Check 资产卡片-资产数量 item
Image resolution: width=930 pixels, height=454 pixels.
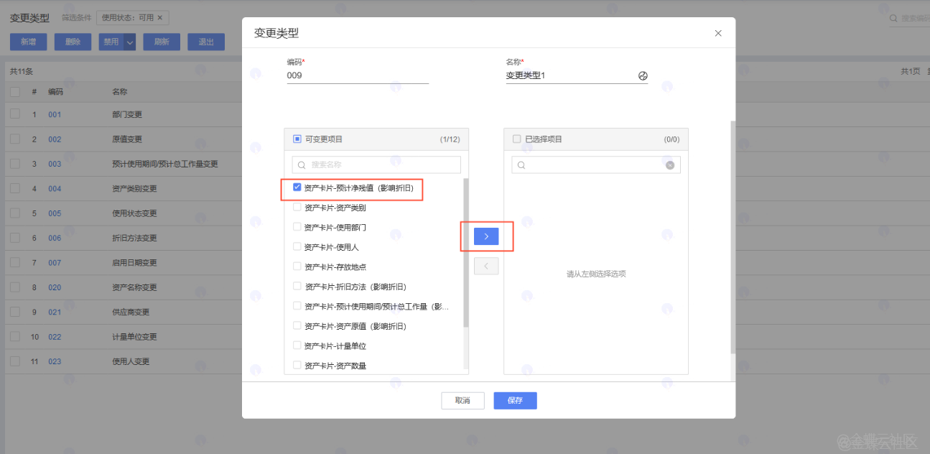point(297,365)
